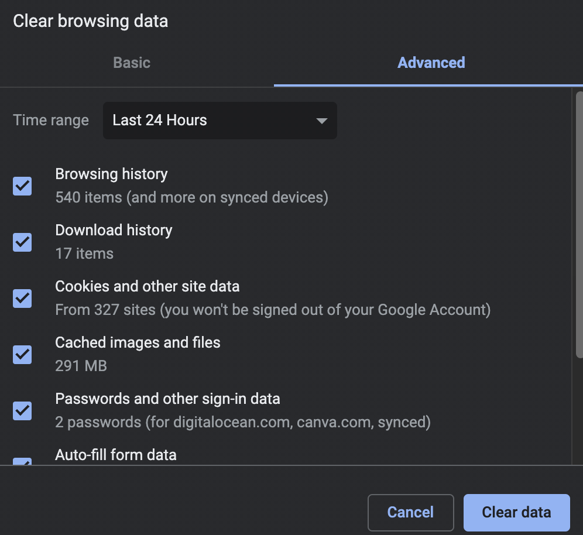Viewport: 583px width, 535px height.
Task: Uncheck Passwords and other sign-in data
Action: click(x=22, y=410)
